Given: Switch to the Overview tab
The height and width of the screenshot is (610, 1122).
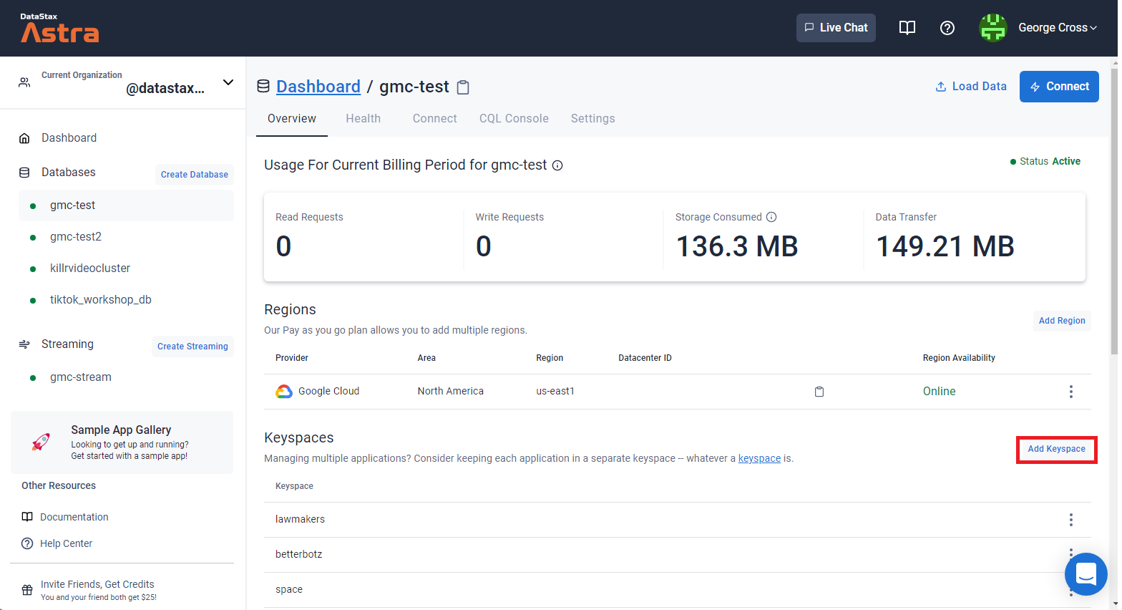Looking at the screenshot, I should tap(292, 119).
